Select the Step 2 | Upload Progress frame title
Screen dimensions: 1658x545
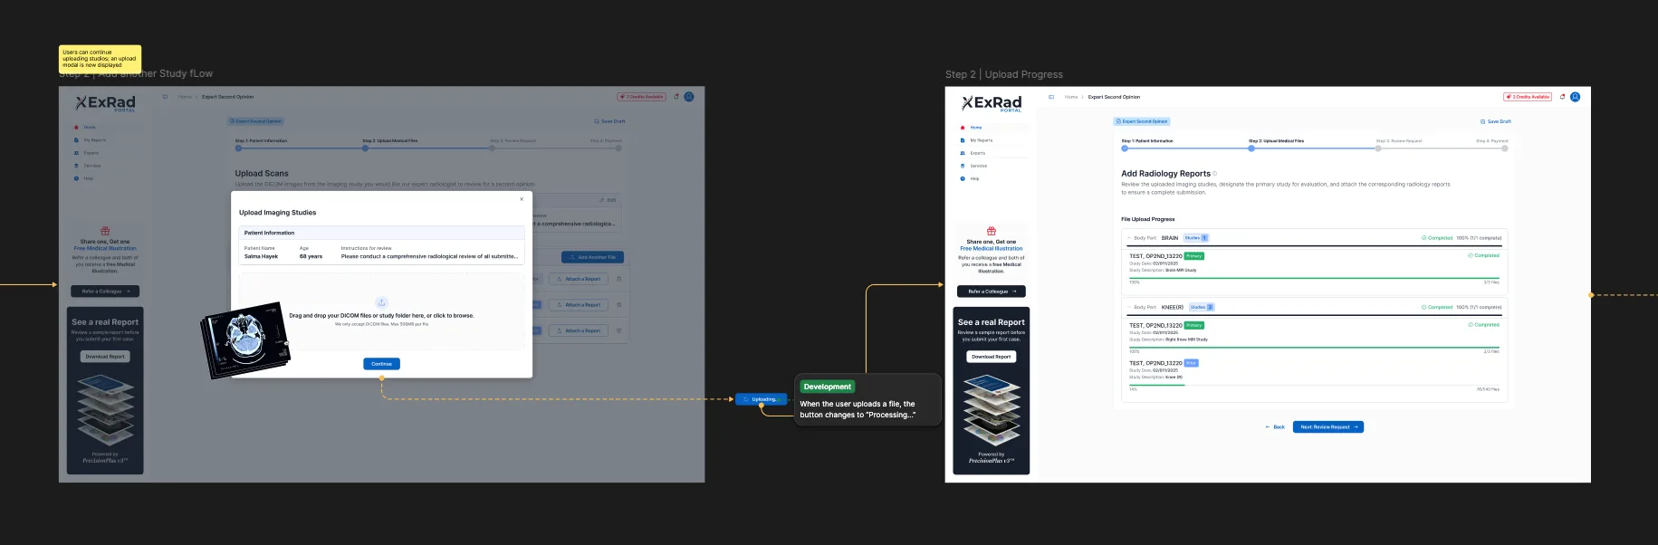pyautogui.click(x=1004, y=74)
